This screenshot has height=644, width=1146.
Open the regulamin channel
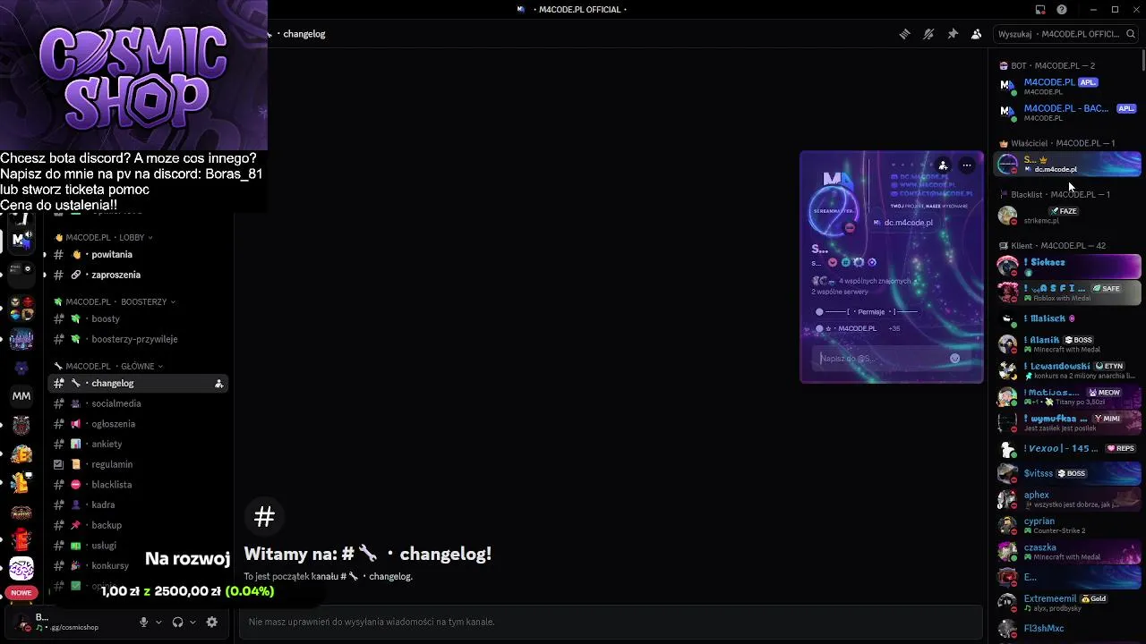[139, 464]
